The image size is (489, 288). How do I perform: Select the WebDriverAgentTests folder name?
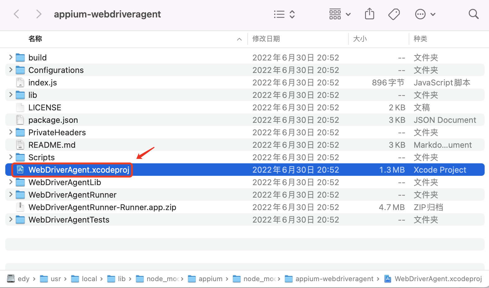point(69,220)
